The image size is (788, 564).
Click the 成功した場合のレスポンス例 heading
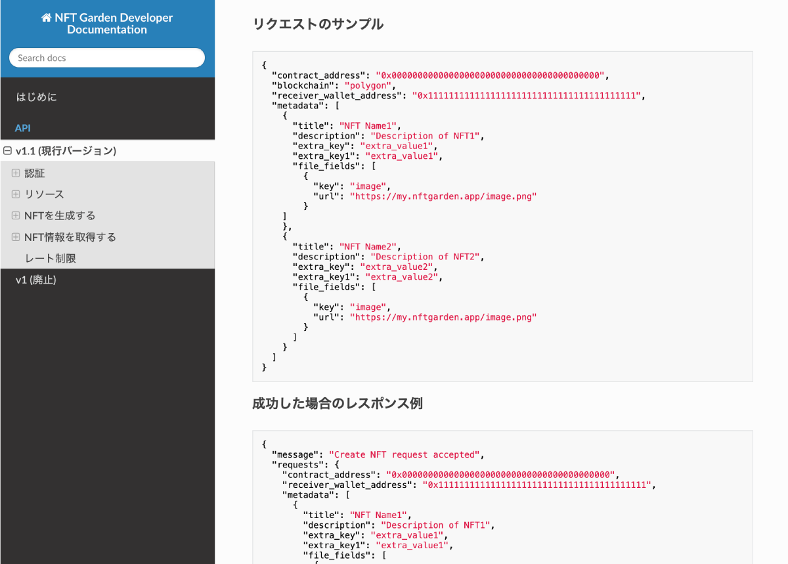[x=338, y=403]
